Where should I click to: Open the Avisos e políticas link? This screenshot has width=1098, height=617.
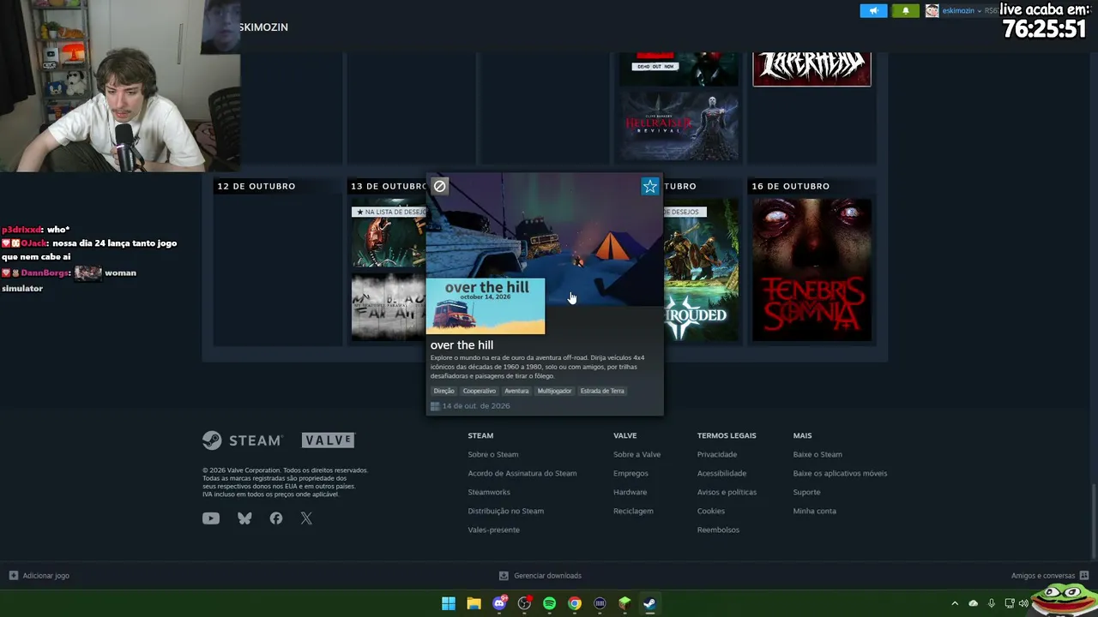[x=727, y=492]
